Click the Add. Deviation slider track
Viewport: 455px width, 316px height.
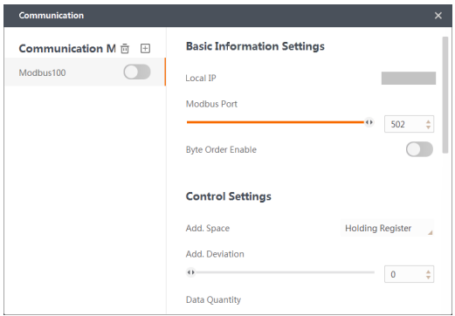[280, 272]
